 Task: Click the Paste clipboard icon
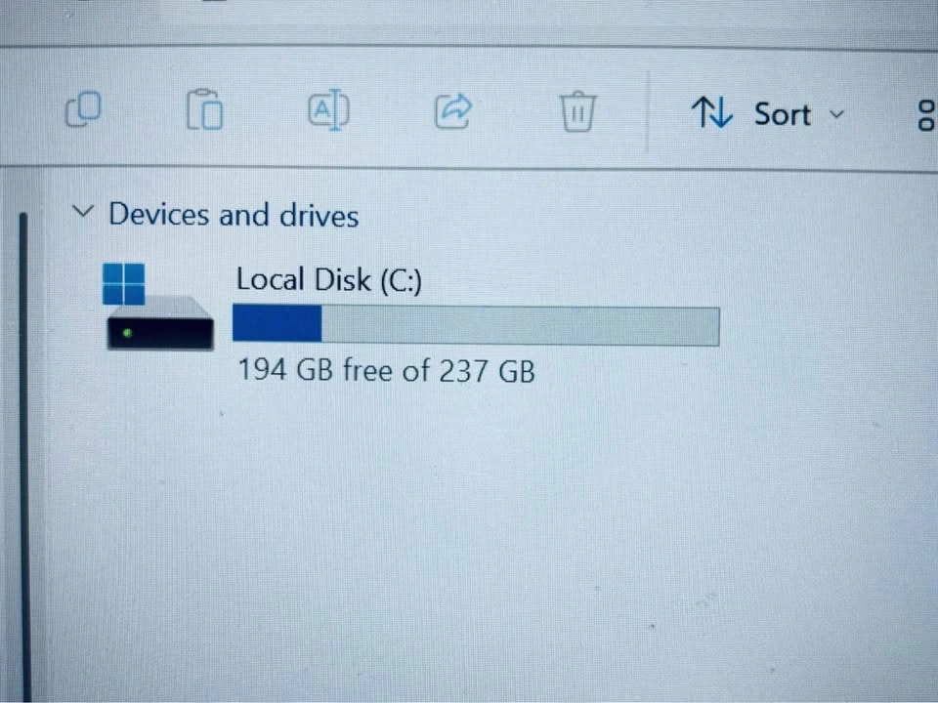[x=204, y=109]
